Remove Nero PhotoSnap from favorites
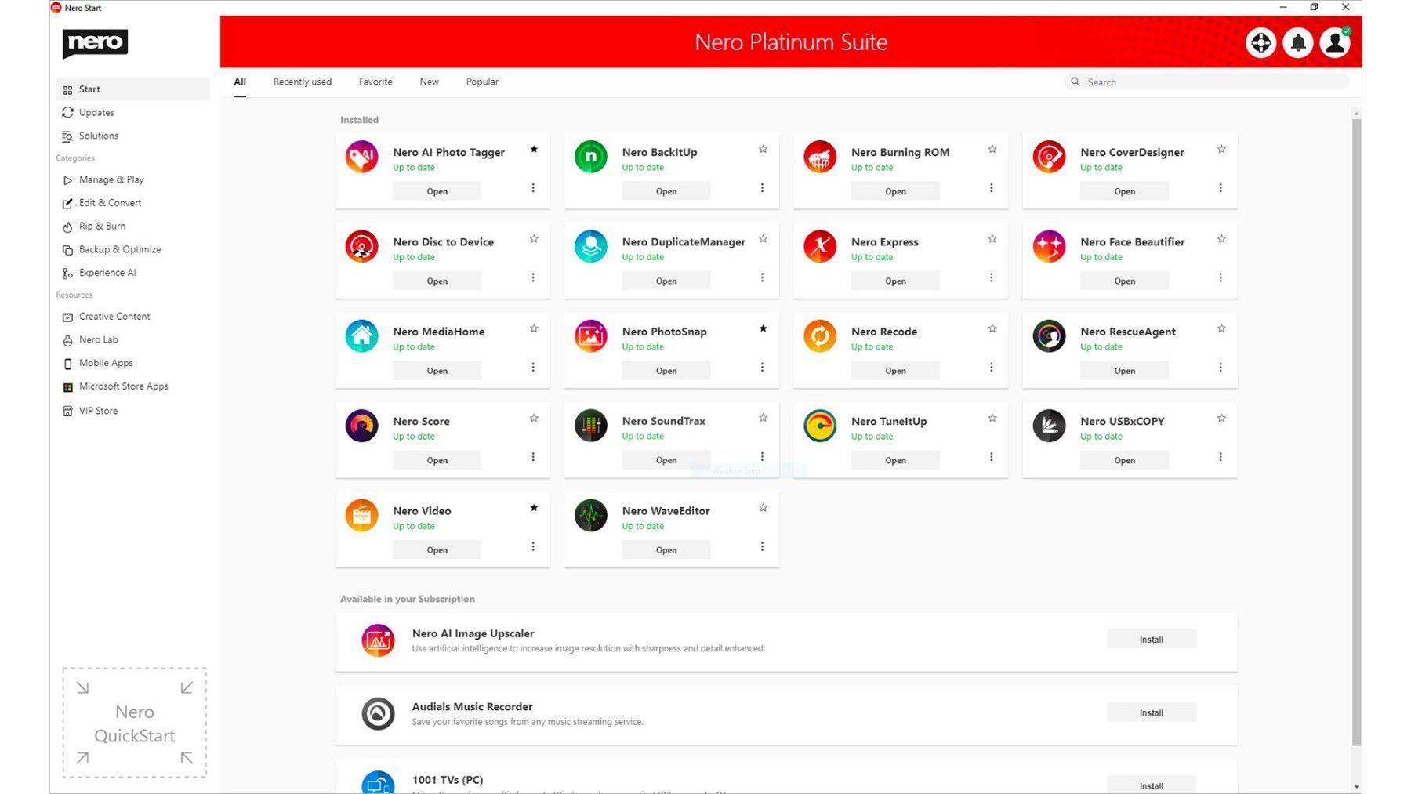 click(763, 328)
